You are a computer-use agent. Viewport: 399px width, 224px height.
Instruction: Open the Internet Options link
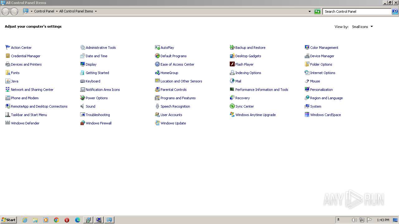coord(323,73)
